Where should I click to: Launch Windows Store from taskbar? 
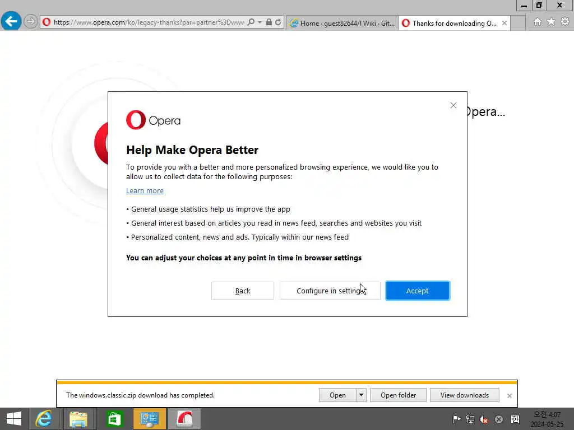(x=114, y=419)
